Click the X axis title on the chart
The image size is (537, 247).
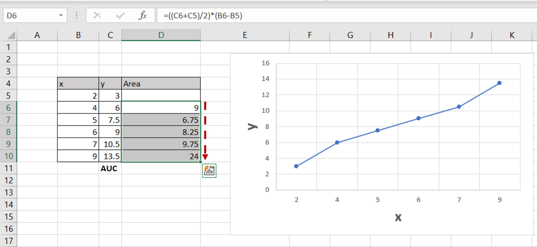398,217
